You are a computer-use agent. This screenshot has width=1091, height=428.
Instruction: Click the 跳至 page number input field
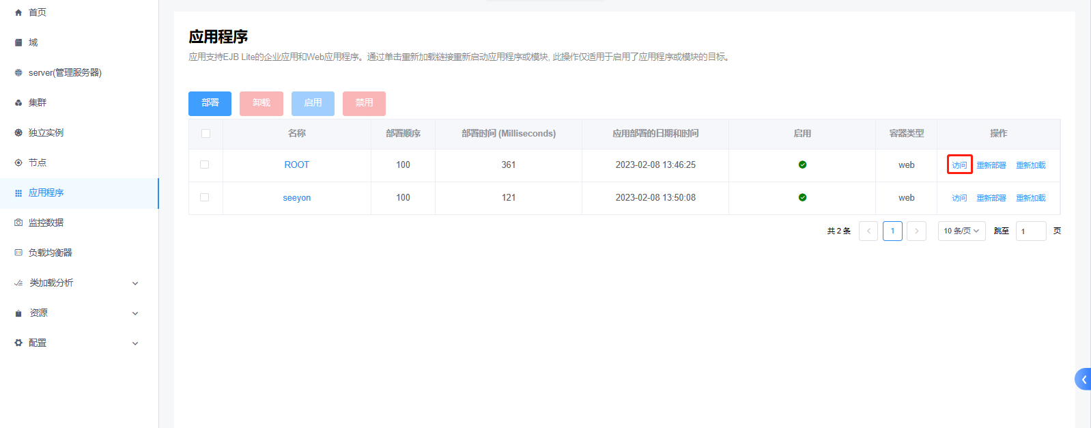1031,231
